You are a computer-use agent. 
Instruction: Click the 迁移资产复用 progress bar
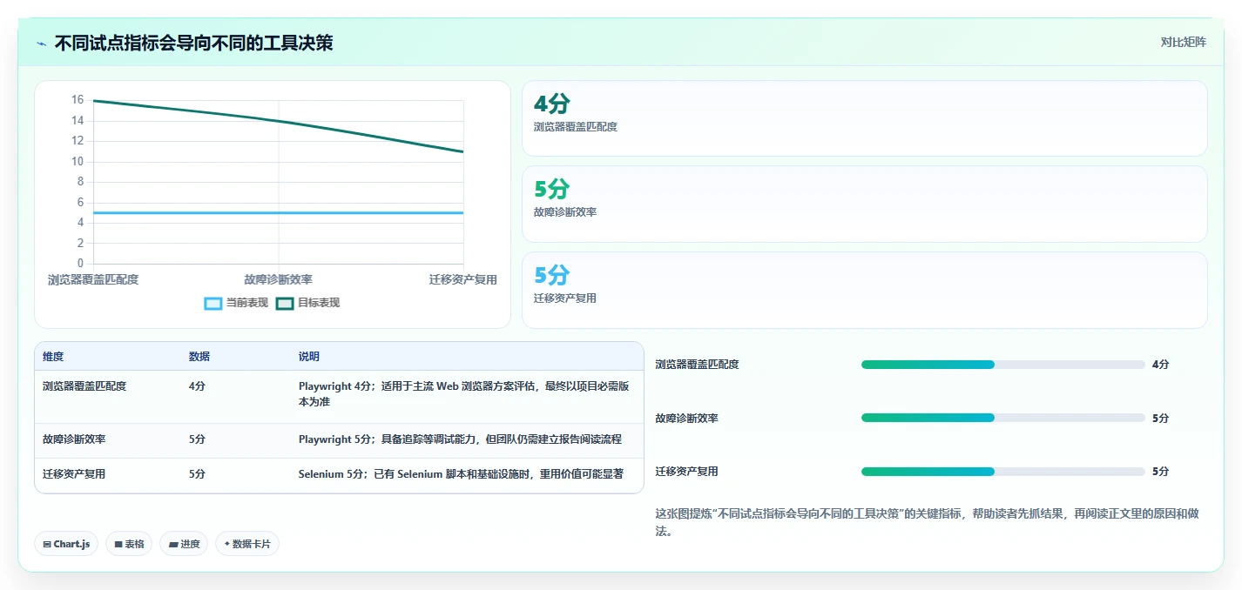pyautogui.click(x=1002, y=472)
